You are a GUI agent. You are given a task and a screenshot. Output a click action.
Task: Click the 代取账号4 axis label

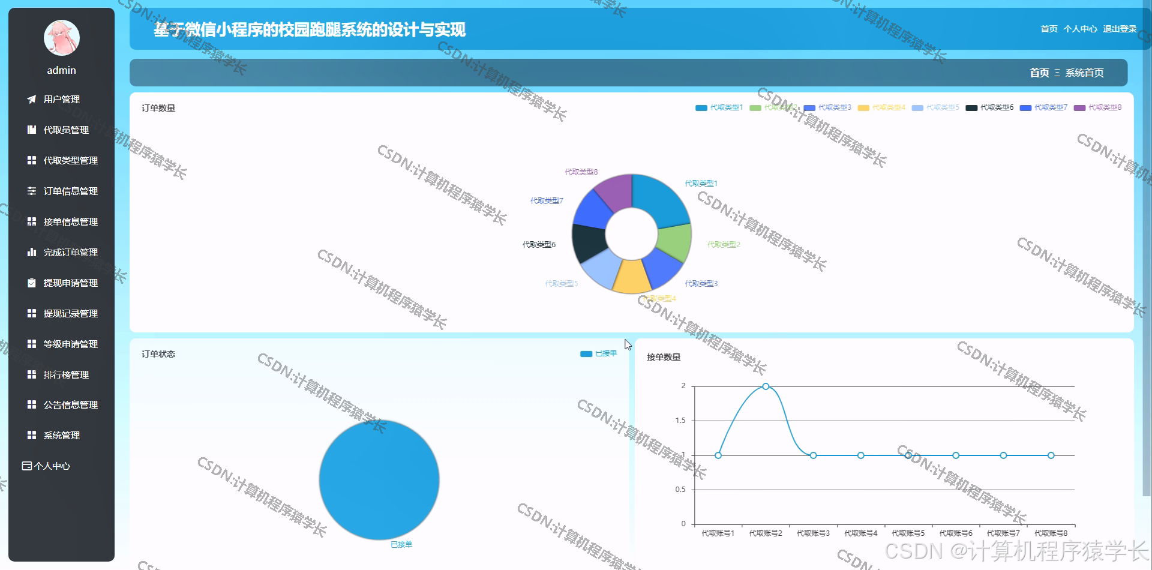coord(860,533)
